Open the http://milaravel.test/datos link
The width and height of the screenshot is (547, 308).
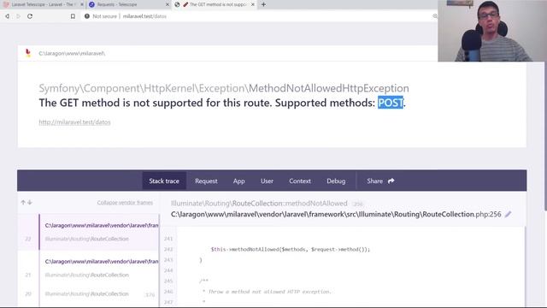[74, 121]
